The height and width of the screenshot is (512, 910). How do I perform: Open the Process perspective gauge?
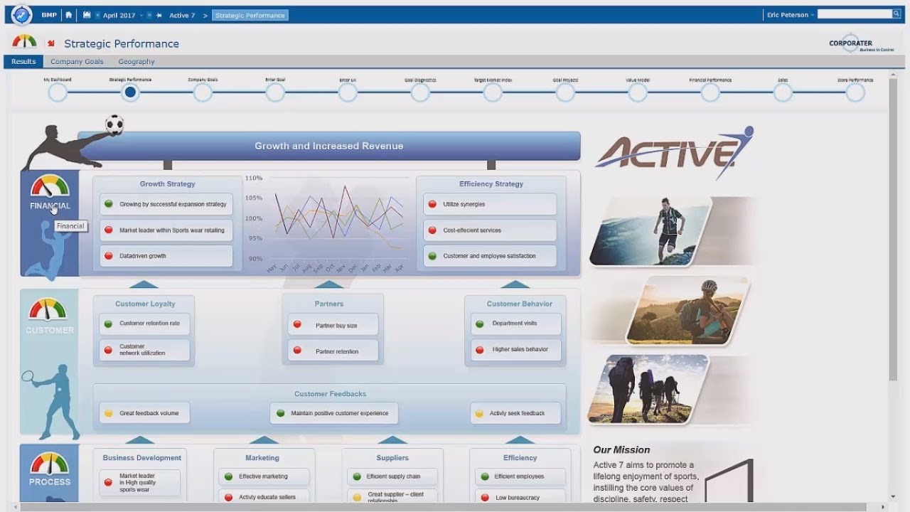(50, 463)
